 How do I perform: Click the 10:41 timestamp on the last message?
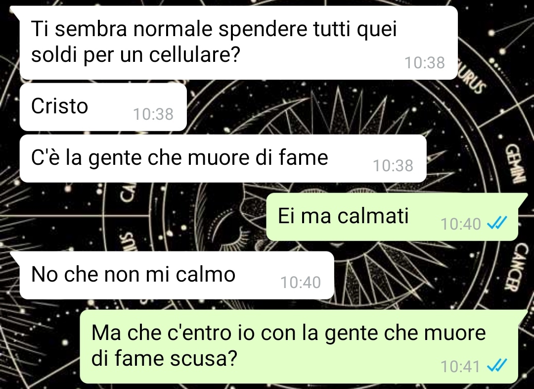(460, 367)
